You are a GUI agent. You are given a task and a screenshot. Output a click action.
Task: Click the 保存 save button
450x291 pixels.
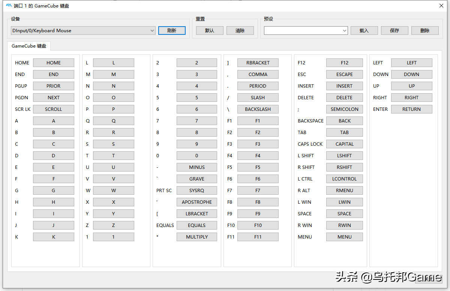click(x=394, y=31)
